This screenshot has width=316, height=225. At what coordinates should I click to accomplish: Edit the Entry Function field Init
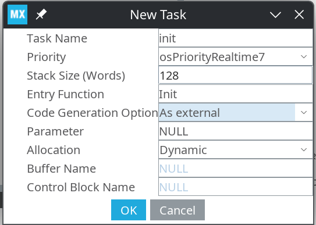(x=236, y=94)
